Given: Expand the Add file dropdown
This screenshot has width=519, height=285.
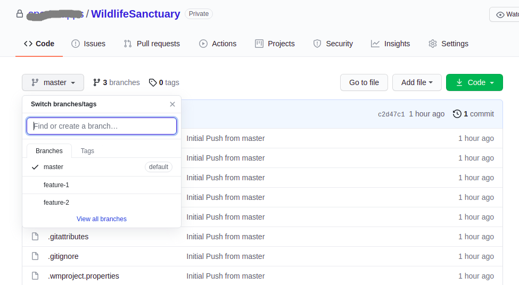Looking at the screenshot, I should 417,82.
